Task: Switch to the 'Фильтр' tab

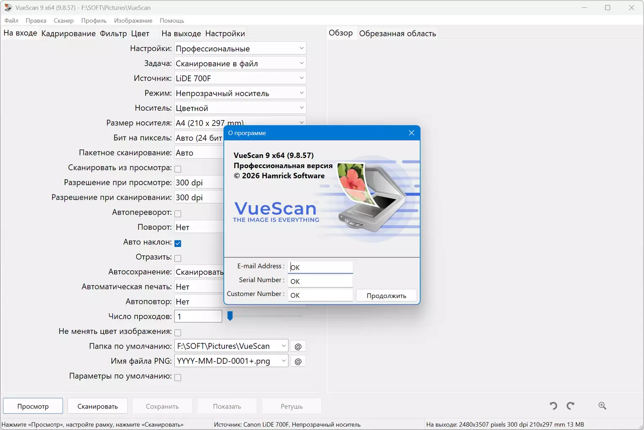Action: [113, 33]
